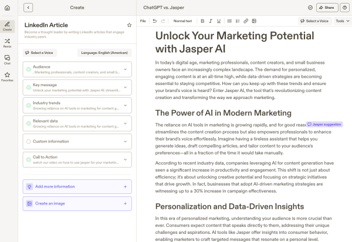Insert a hyperlink
Screen dimensions: 352x242
point(246,21)
